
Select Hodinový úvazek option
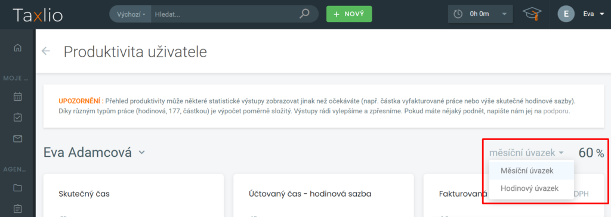pos(532,188)
